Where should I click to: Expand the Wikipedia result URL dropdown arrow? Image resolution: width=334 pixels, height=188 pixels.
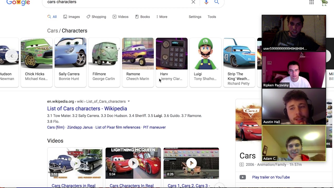(x=129, y=101)
